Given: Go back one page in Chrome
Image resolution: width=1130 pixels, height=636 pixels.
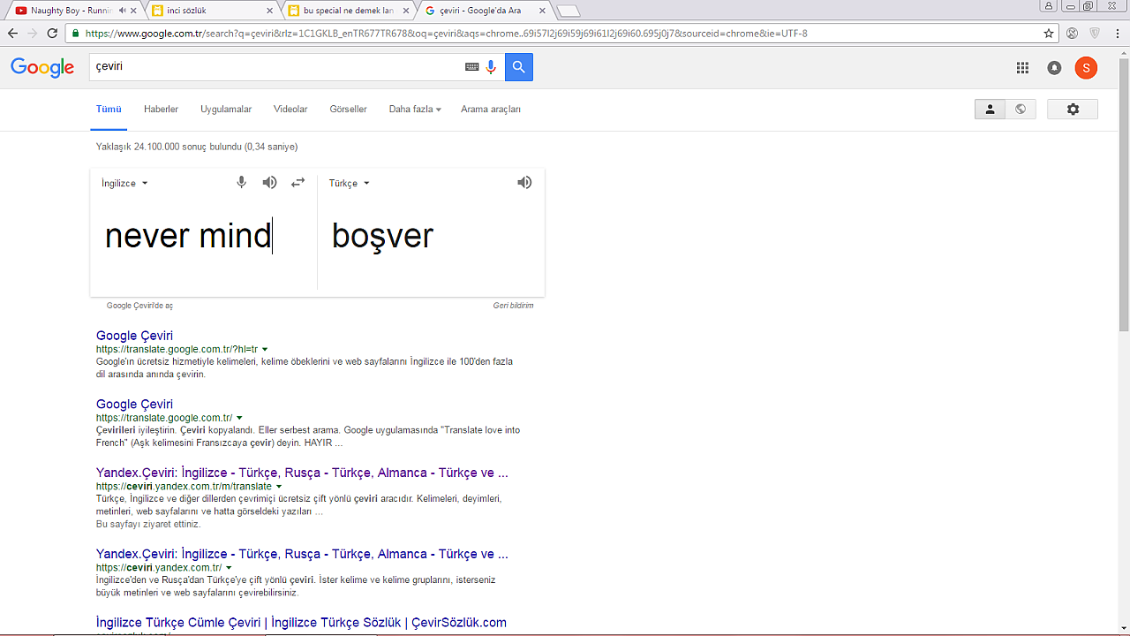Looking at the screenshot, I should (x=12, y=34).
